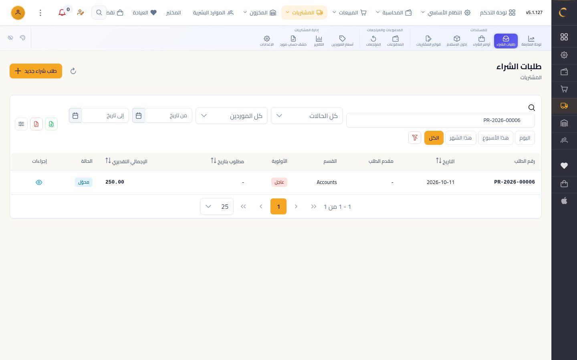Viewport: 577px width, 360px height.
Task: Expand the 'كل الحالات' status dropdown
Action: [x=307, y=116]
